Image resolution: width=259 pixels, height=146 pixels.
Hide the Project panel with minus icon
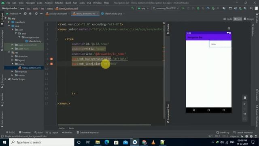click(41, 13)
